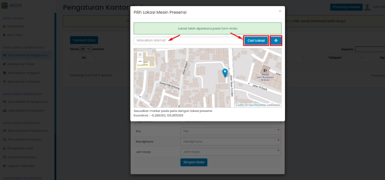
Task: Click the mosque icon on the map
Action: tap(266, 71)
